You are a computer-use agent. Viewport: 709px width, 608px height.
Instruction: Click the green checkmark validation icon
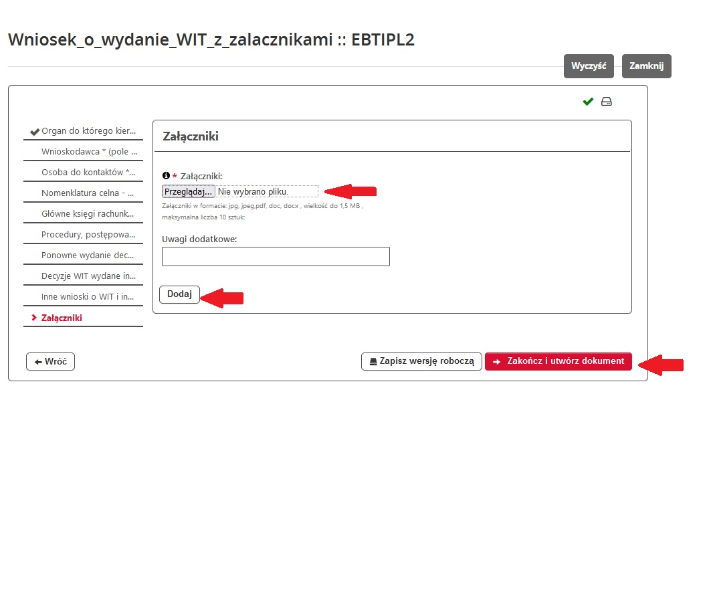point(588,102)
